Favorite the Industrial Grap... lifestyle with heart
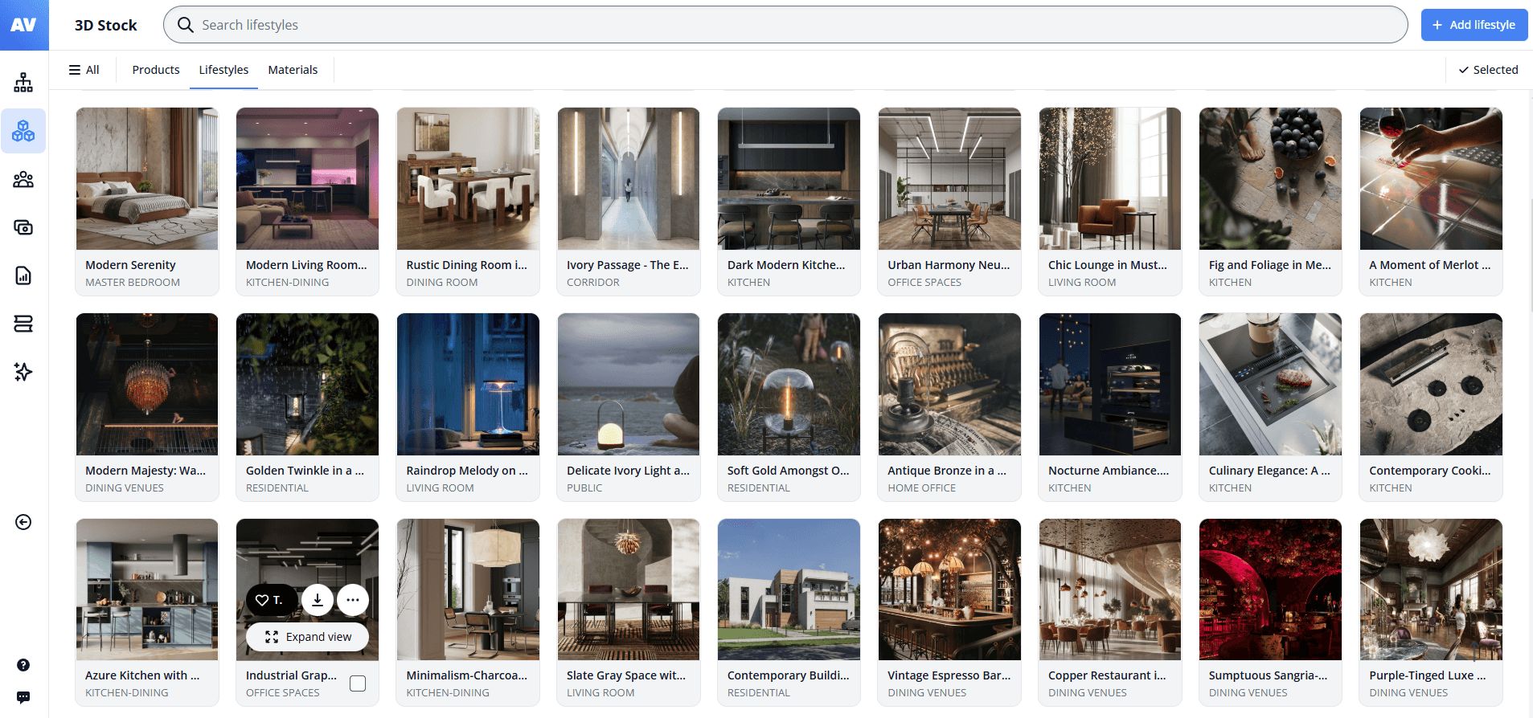The height and width of the screenshot is (718, 1533). pyautogui.click(x=271, y=599)
